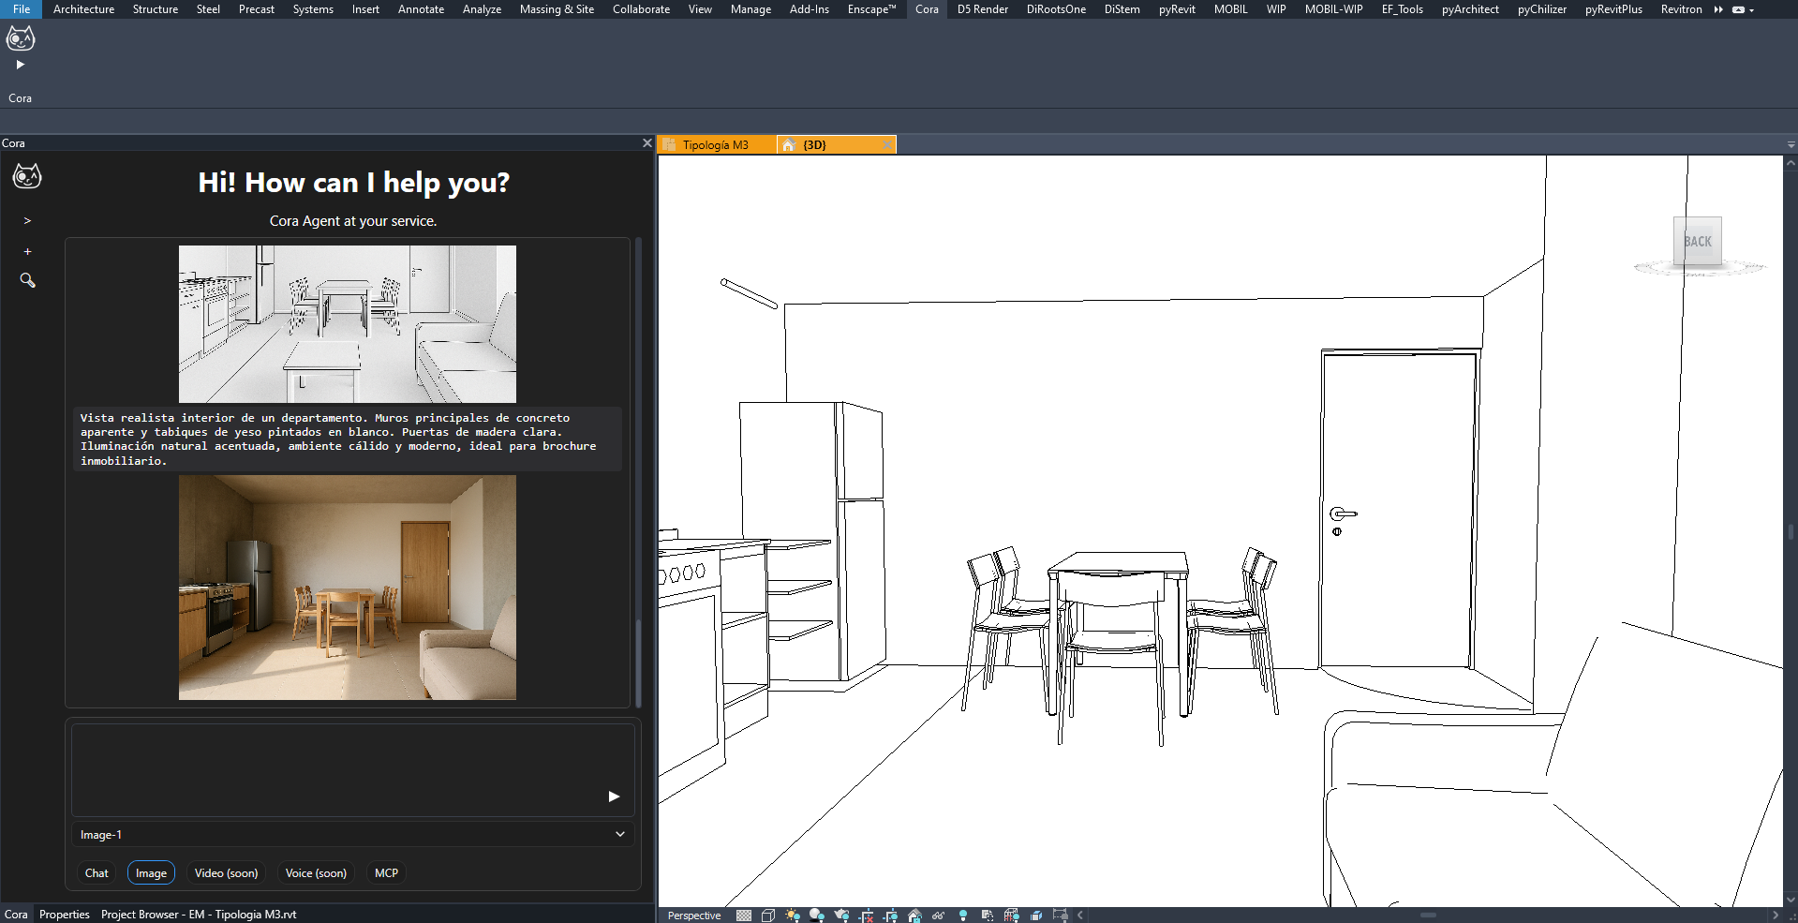Collapse the view panel with the right chevron
Viewport: 1798px width, 923px height.
point(1078,916)
